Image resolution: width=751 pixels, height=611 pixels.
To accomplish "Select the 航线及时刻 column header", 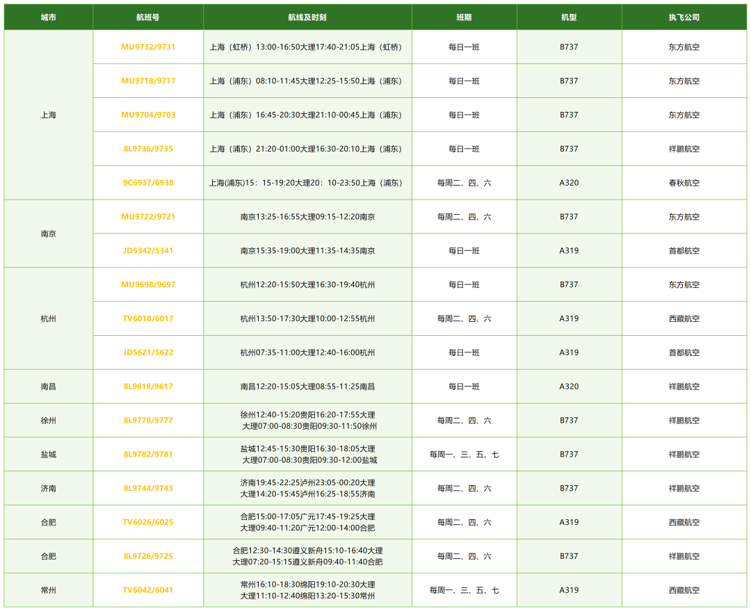I will (307, 17).
